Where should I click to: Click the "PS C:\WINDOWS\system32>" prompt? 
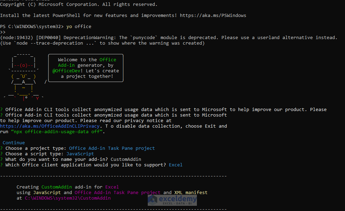click(32, 26)
